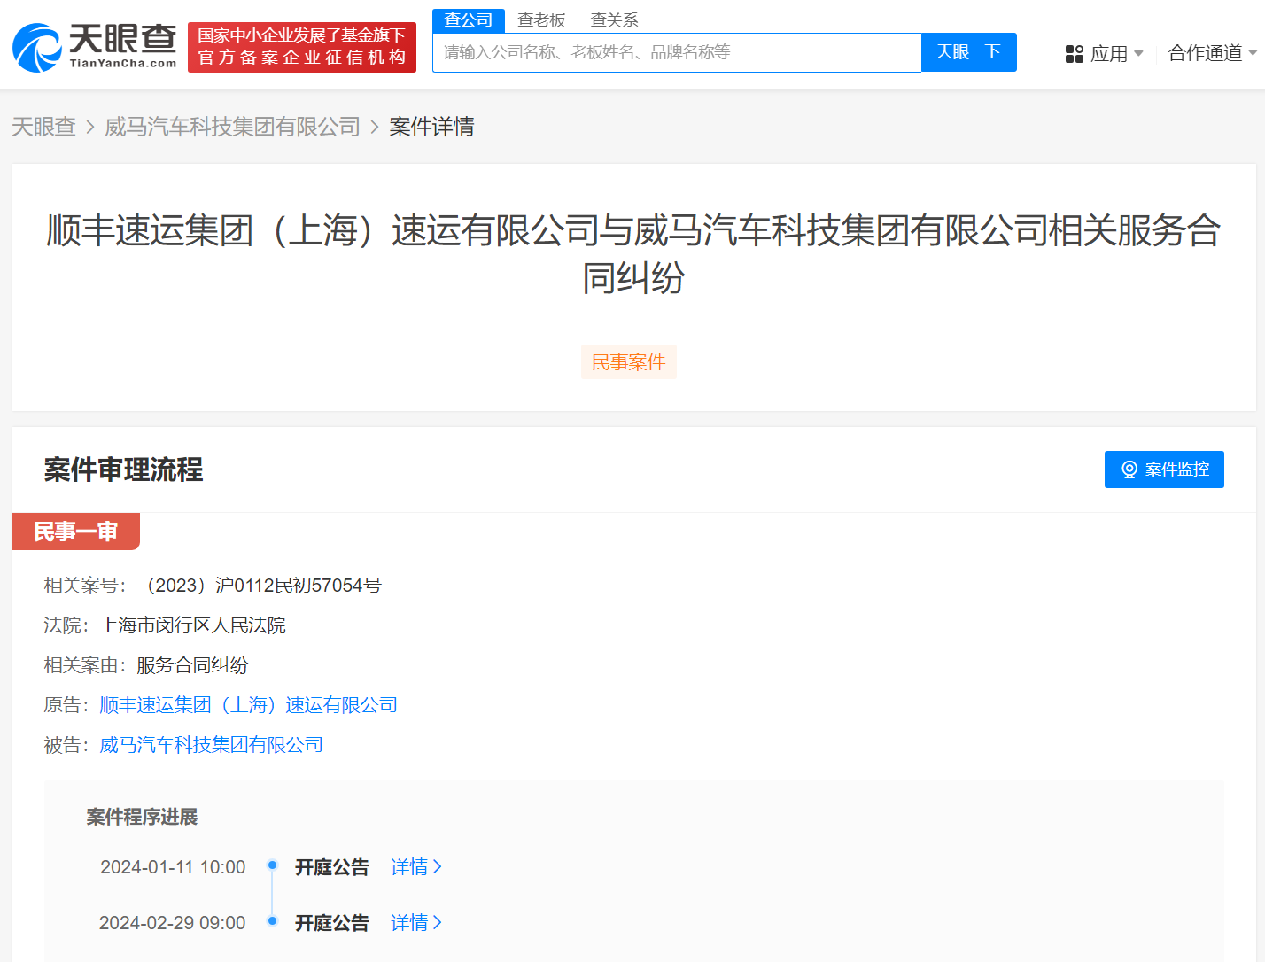This screenshot has height=962, width=1265.
Task: Switch to the 查公司 search tab
Action: (x=469, y=20)
